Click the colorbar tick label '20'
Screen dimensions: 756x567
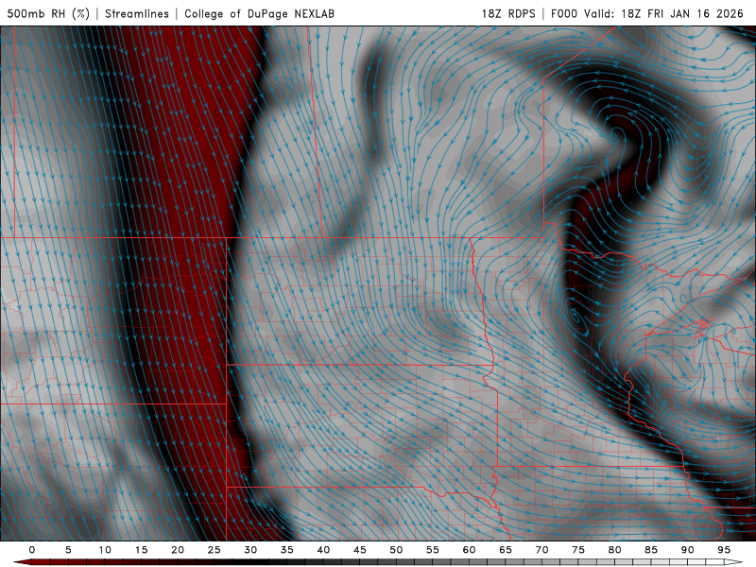pos(178,550)
